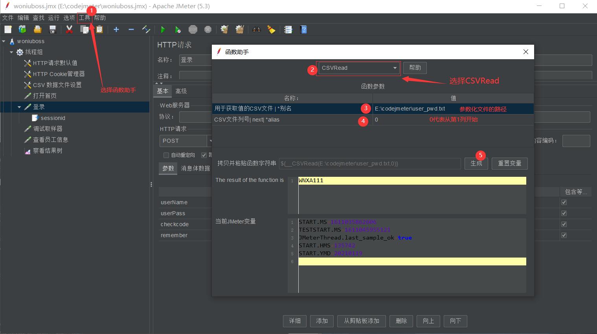The image size is (597, 334).
Task: Click the Shutdown test icon
Action: [208, 29]
